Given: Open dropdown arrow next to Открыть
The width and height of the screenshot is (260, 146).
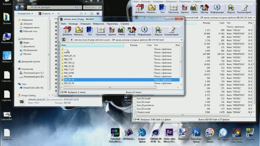Looking at the screenshot, I should coord(53,13).
